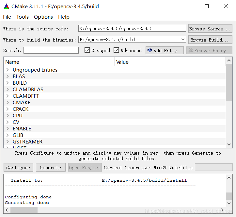Screen dimensions: 236x217
Task: Click the entries list scroll up arrow
Action: (229, 60)
